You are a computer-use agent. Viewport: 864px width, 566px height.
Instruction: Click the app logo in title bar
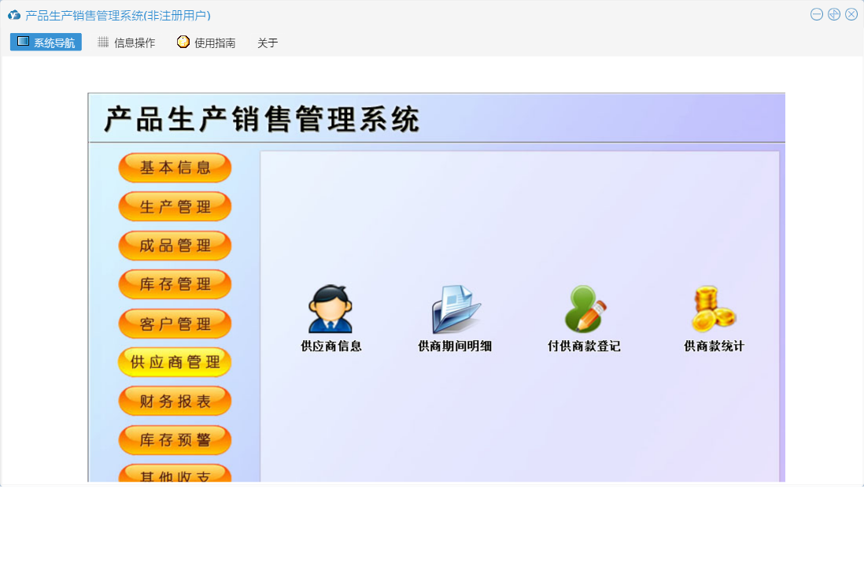(14, 16)
